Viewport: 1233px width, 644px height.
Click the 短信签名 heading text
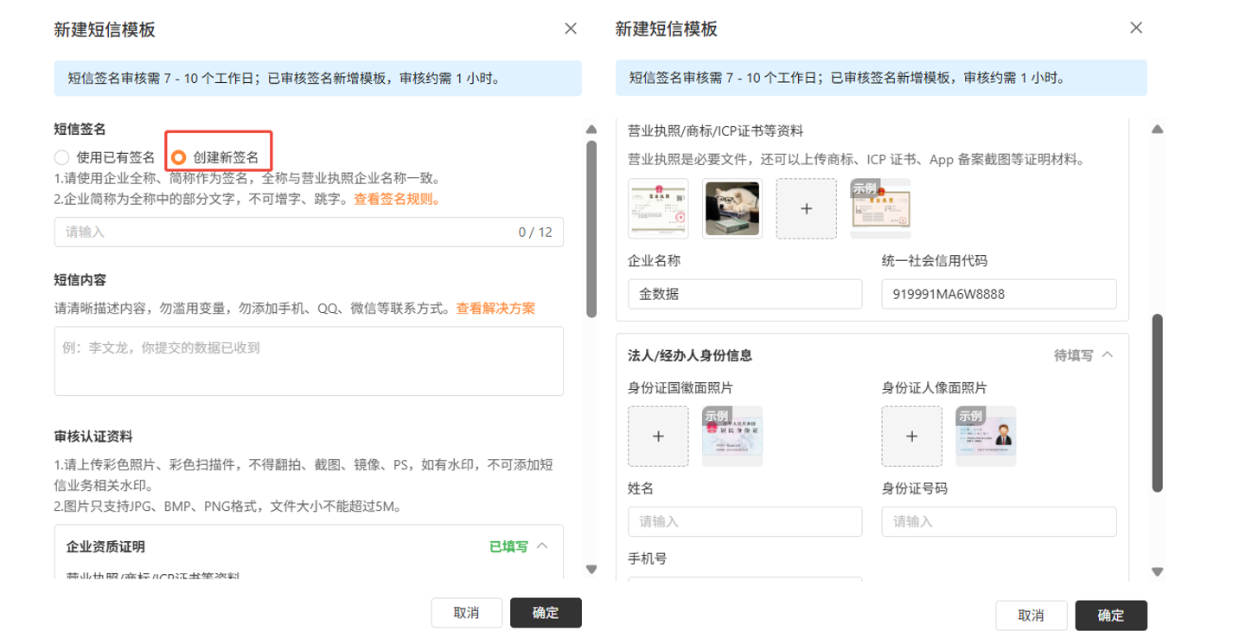80,129
